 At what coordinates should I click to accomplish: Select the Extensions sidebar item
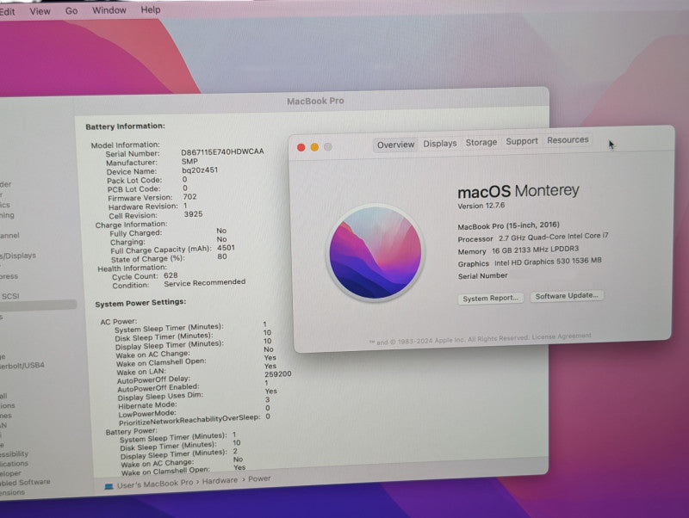(12, 492)
